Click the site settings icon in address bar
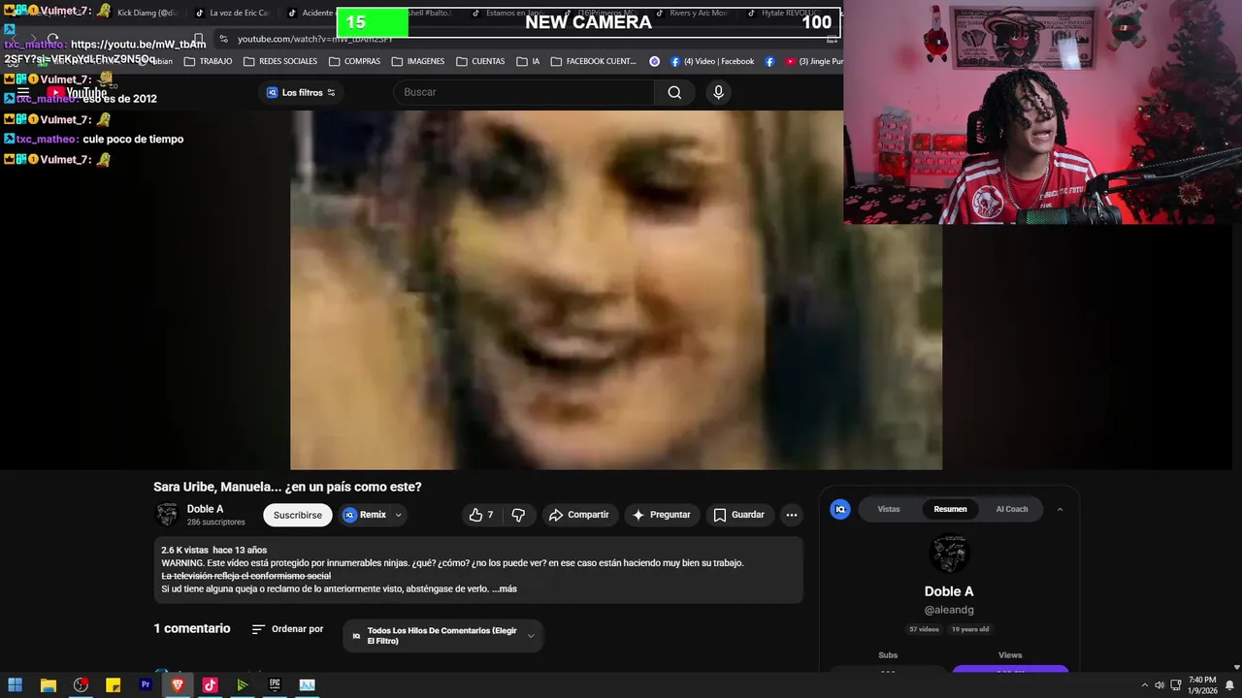 (224, 39)
